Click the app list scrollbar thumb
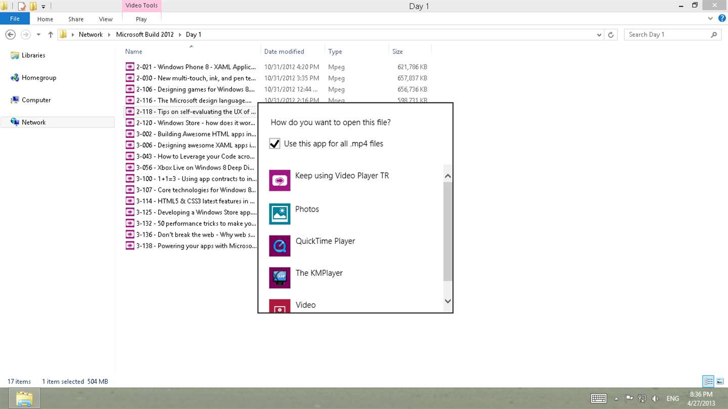 447,231
